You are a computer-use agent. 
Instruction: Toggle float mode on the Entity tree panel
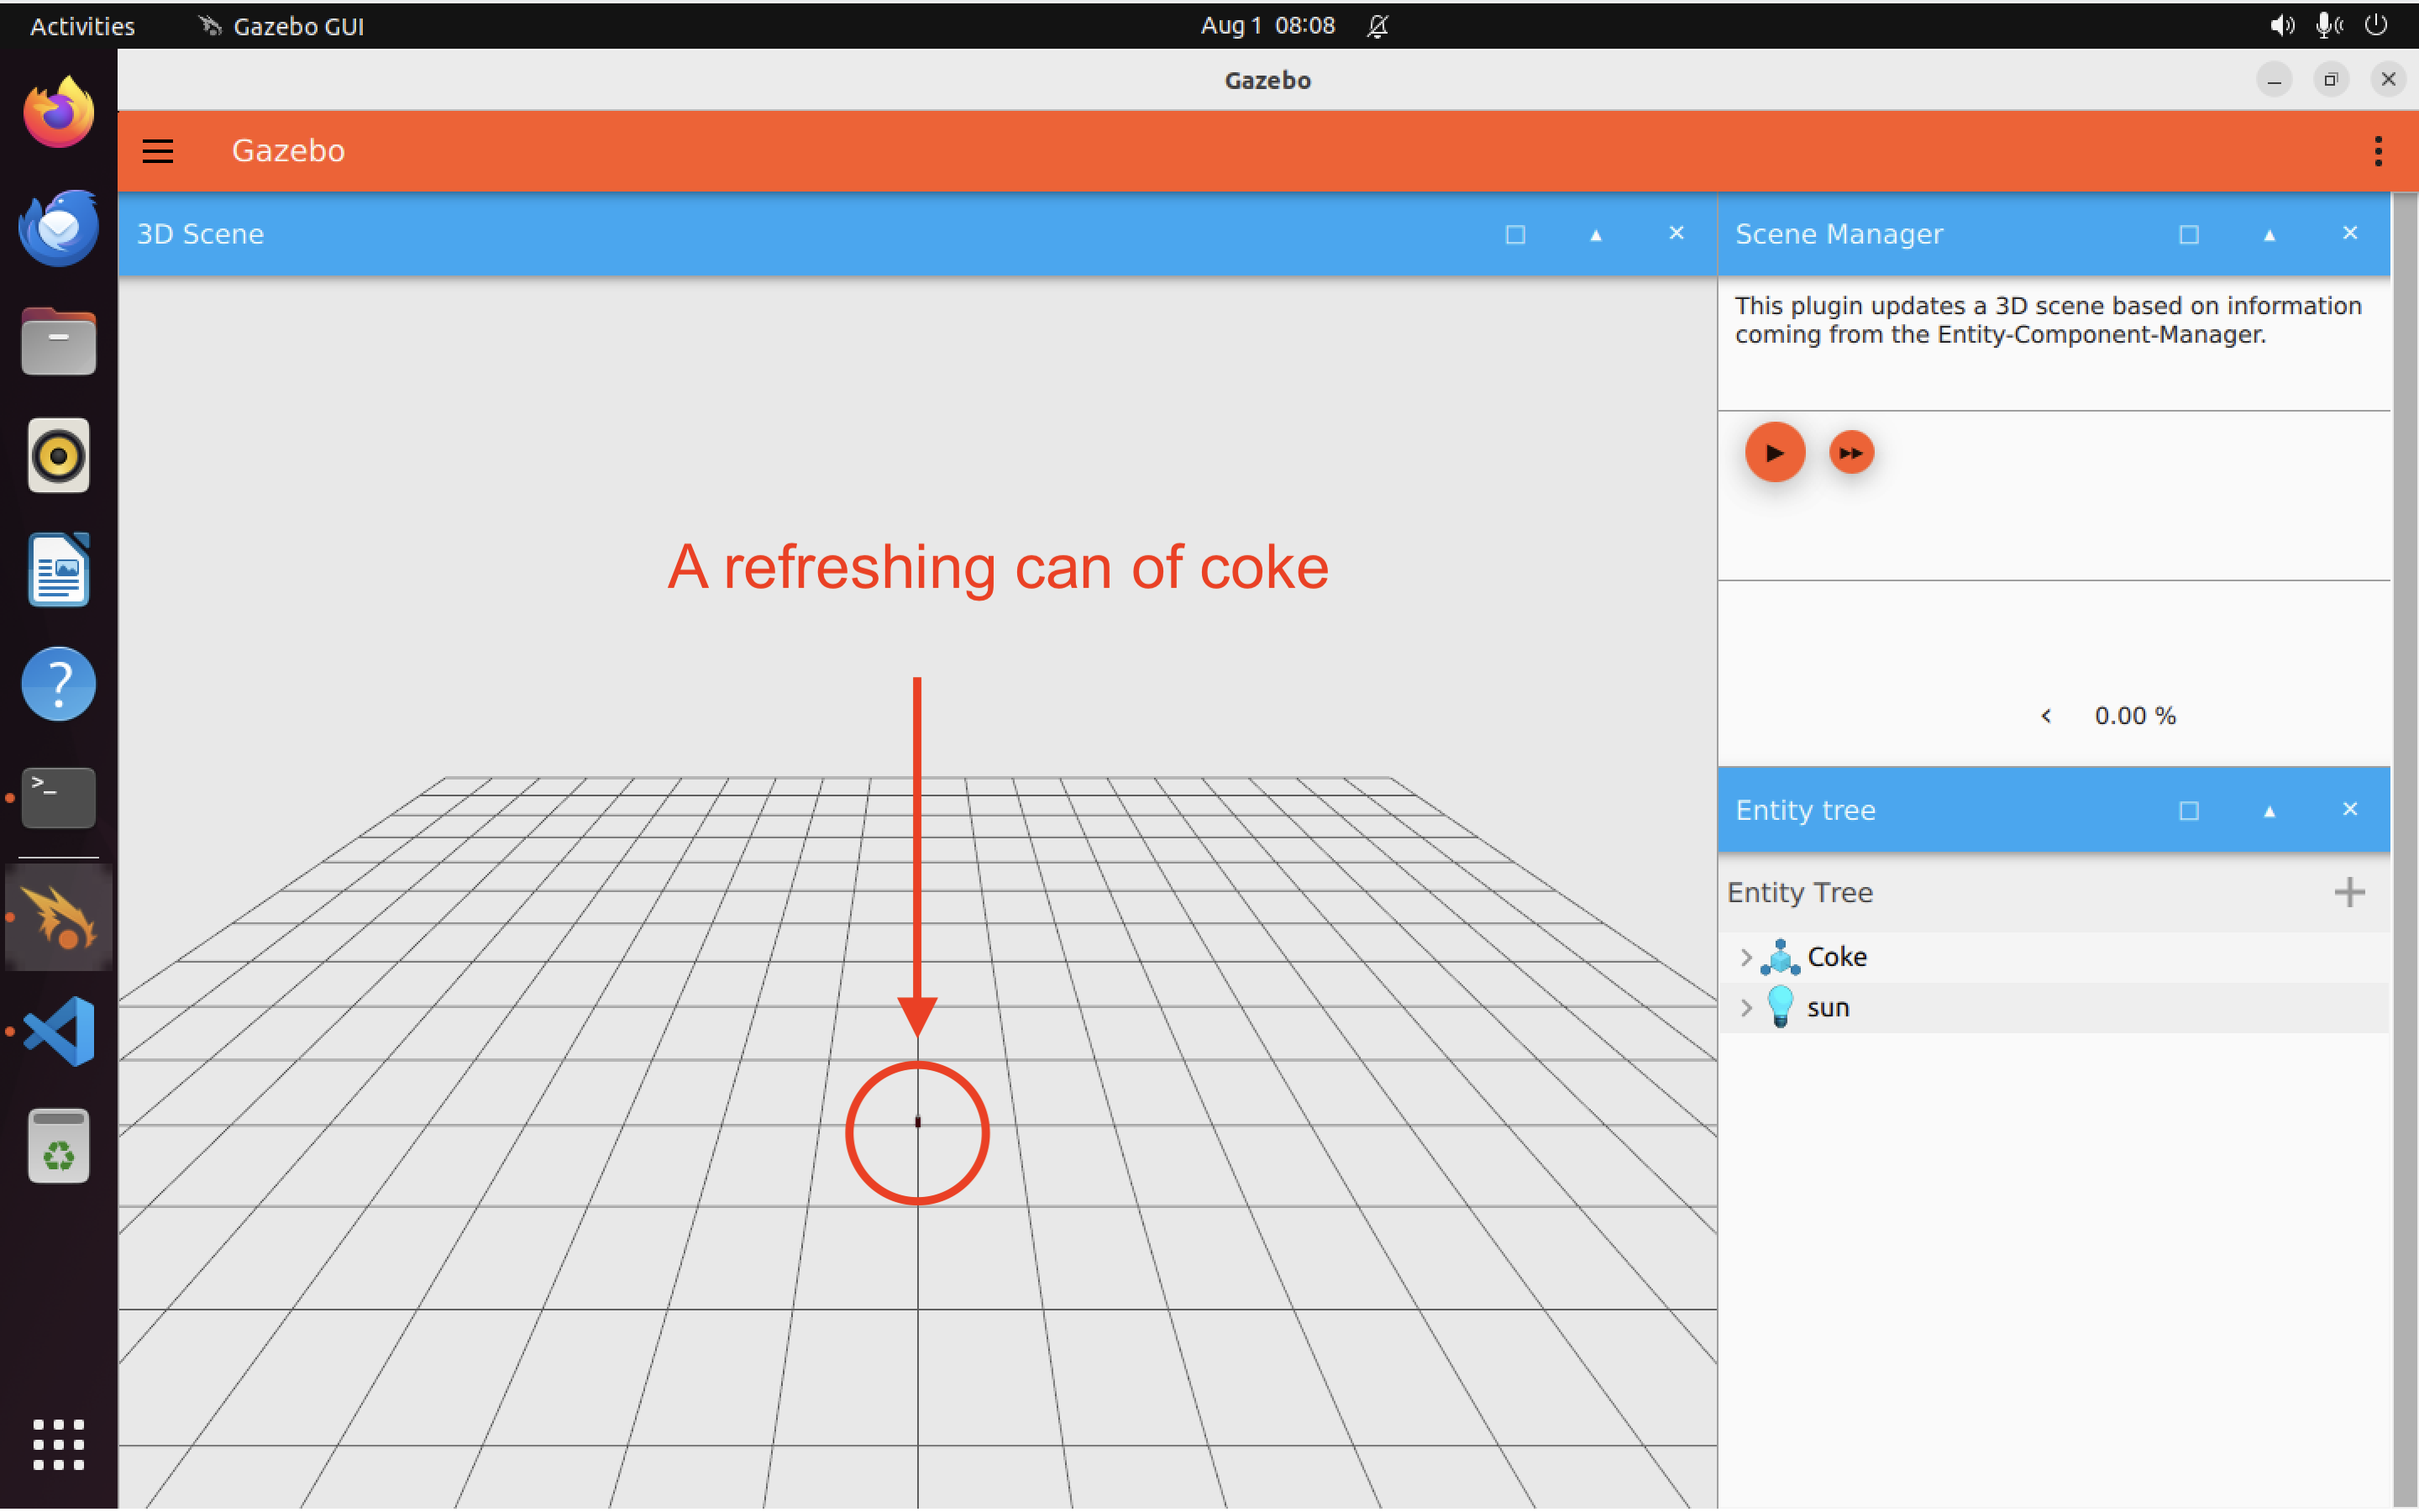2188,810
